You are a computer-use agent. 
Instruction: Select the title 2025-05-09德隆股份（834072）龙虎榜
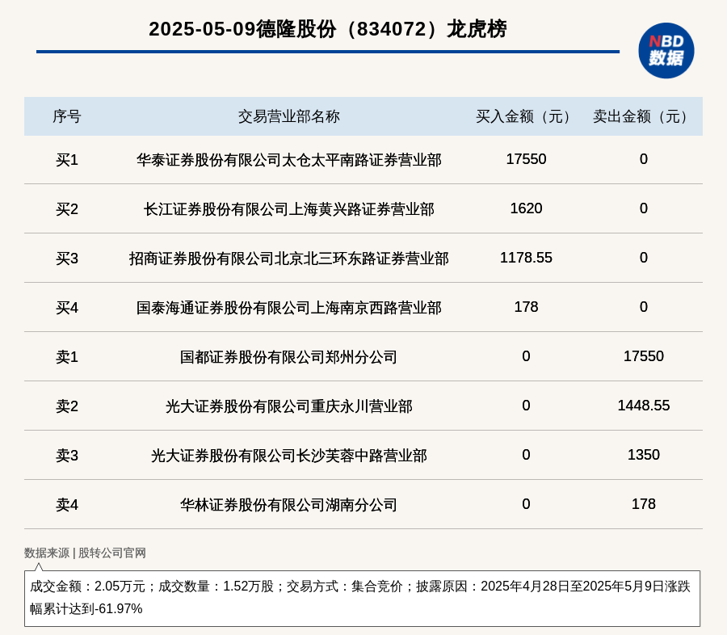(x=328, y=29)
